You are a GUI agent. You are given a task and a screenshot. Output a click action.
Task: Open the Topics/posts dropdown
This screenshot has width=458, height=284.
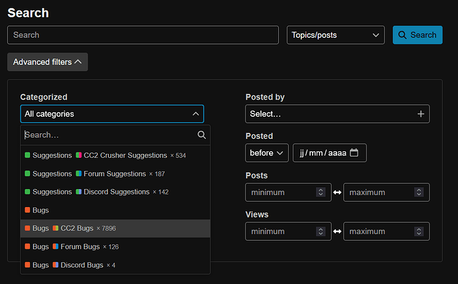click(x=336, y=35)
